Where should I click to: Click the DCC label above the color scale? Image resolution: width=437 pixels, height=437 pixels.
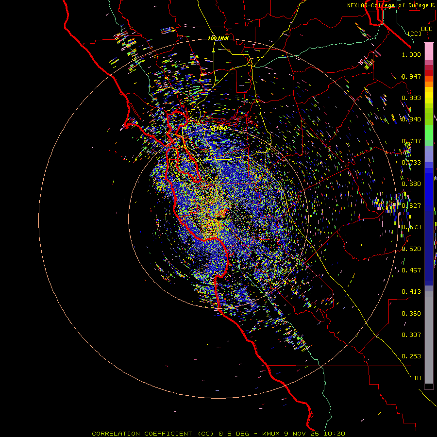click(427, 29)
